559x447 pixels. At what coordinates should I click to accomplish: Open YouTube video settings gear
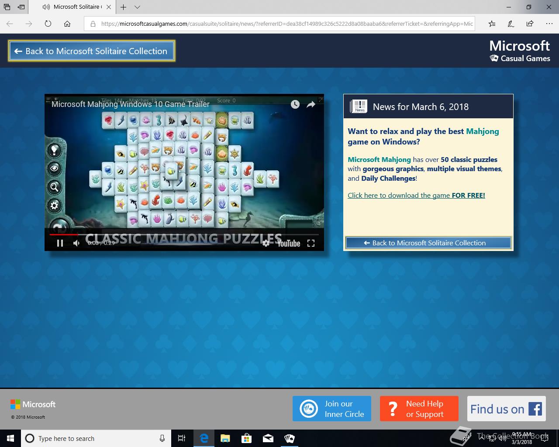tap(266, 243)
